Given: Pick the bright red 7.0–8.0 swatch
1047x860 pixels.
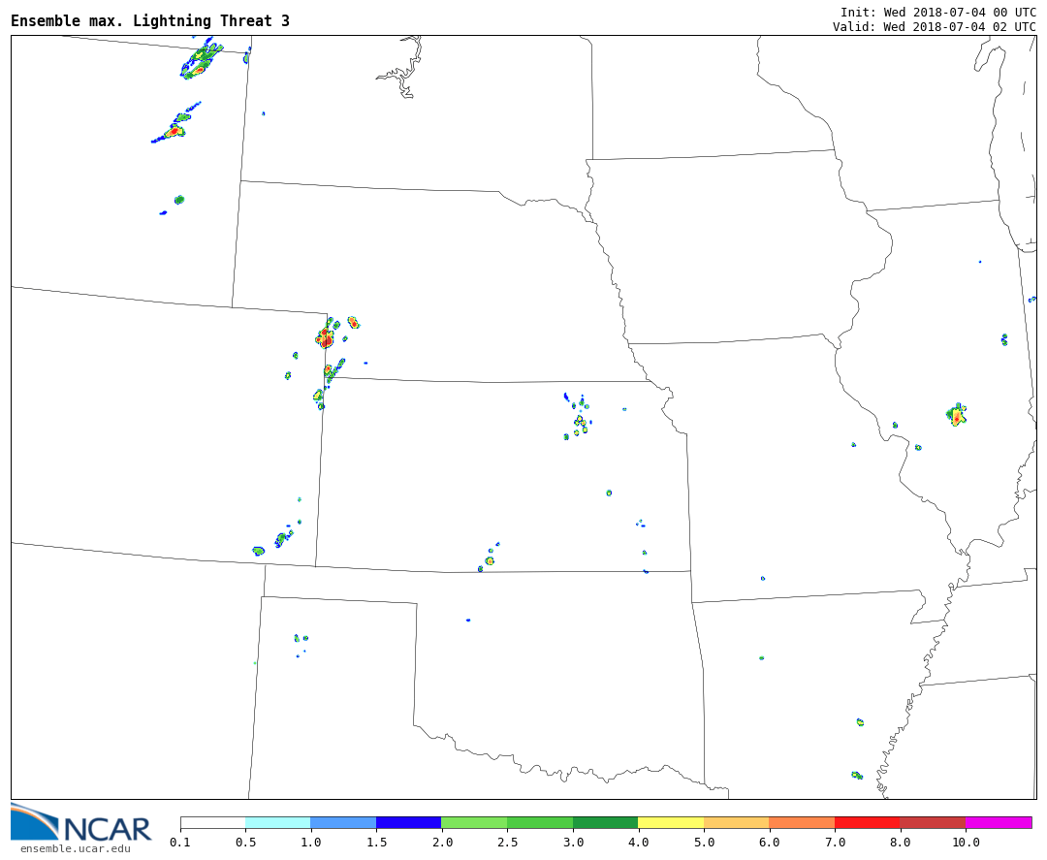Looking at the screenshot, I should point(867,822).
